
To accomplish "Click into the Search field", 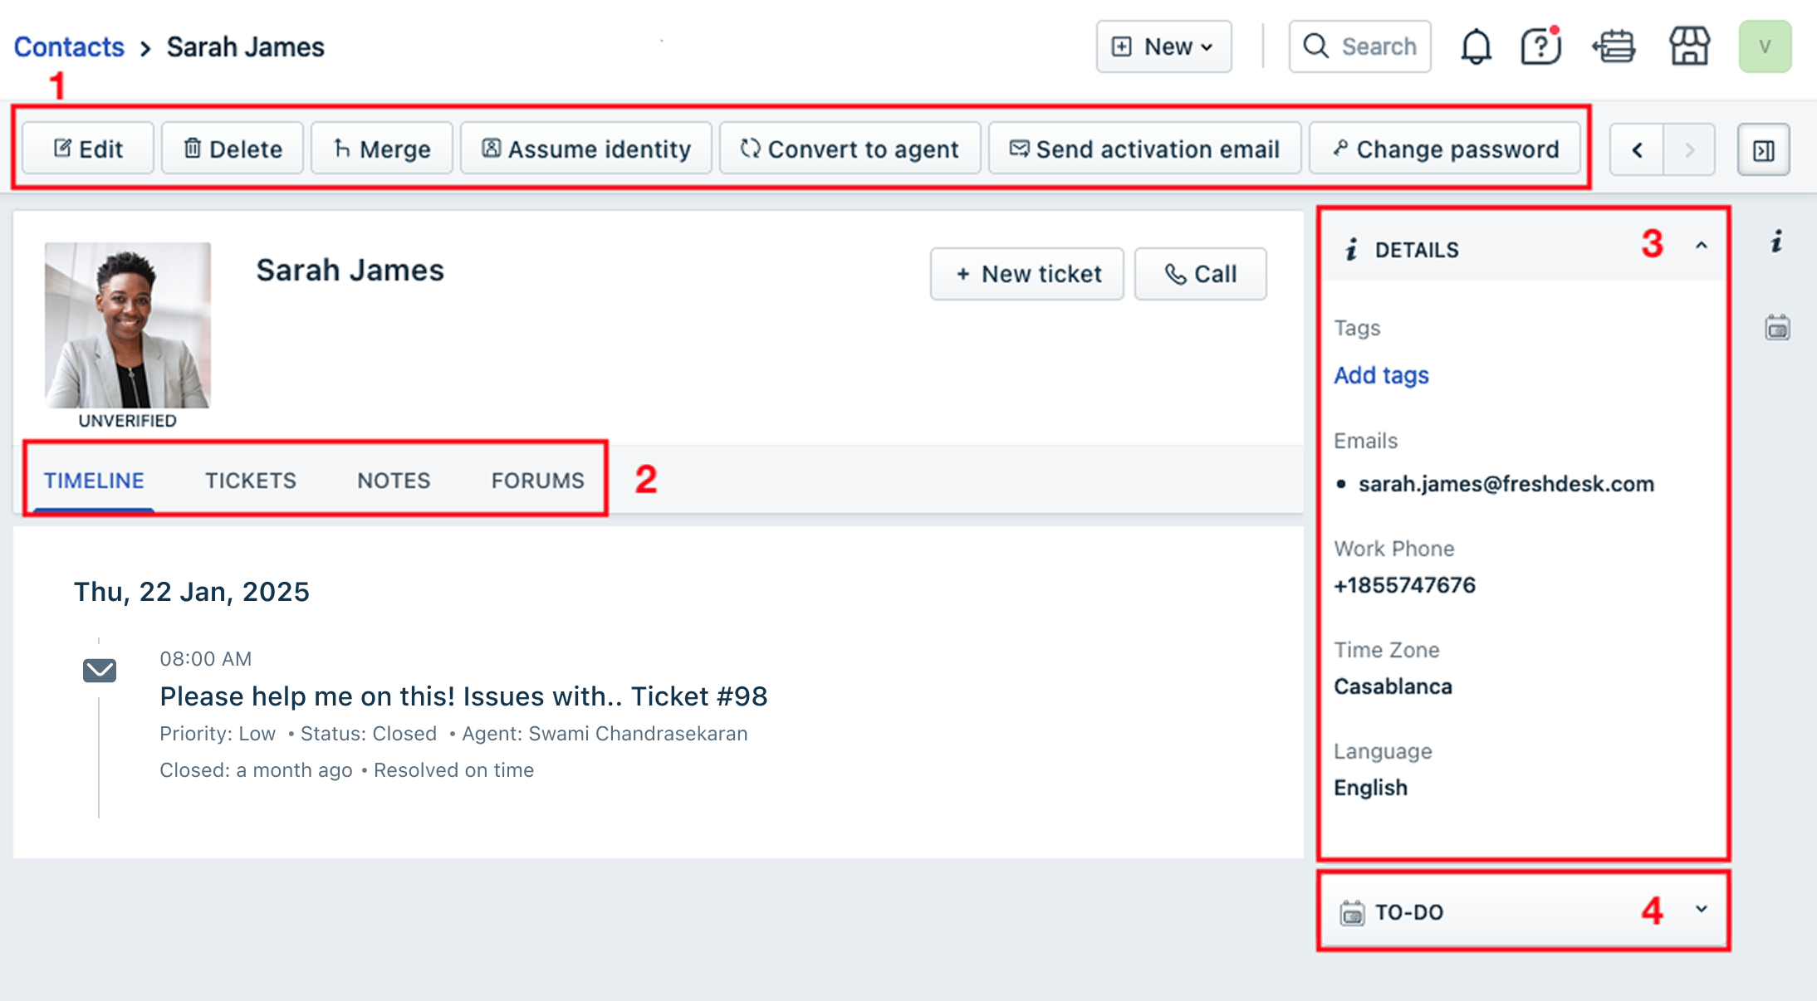I will click(1359, 46).
